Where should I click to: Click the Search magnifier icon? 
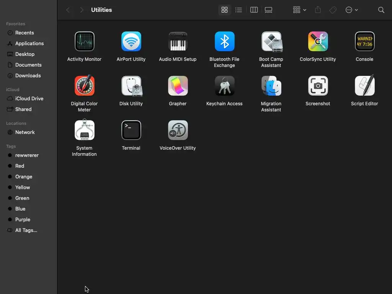[381, 10]
